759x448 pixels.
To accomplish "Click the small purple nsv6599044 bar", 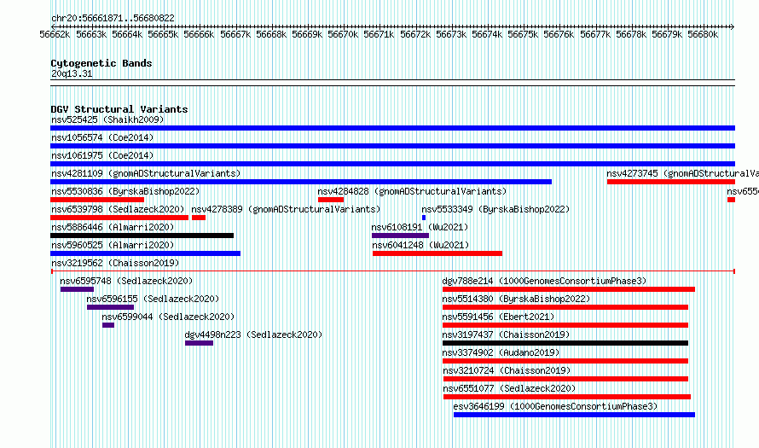I will (x=108, y=325).
